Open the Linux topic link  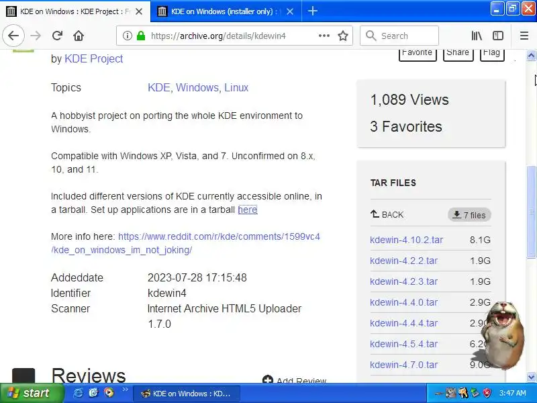(236, 88)
